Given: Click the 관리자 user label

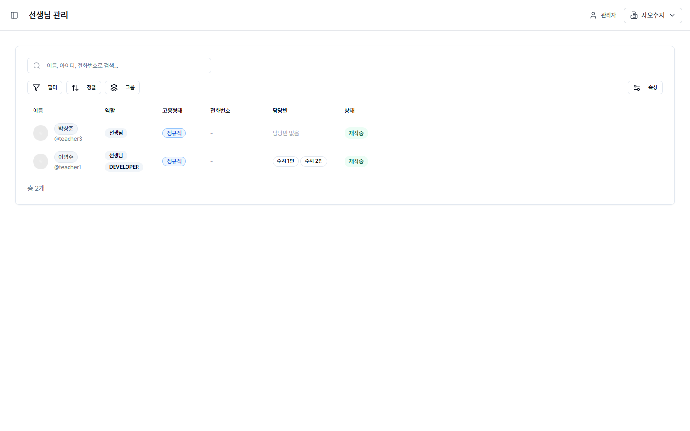Looking at the screenshot, I should (x=609, y=15).
